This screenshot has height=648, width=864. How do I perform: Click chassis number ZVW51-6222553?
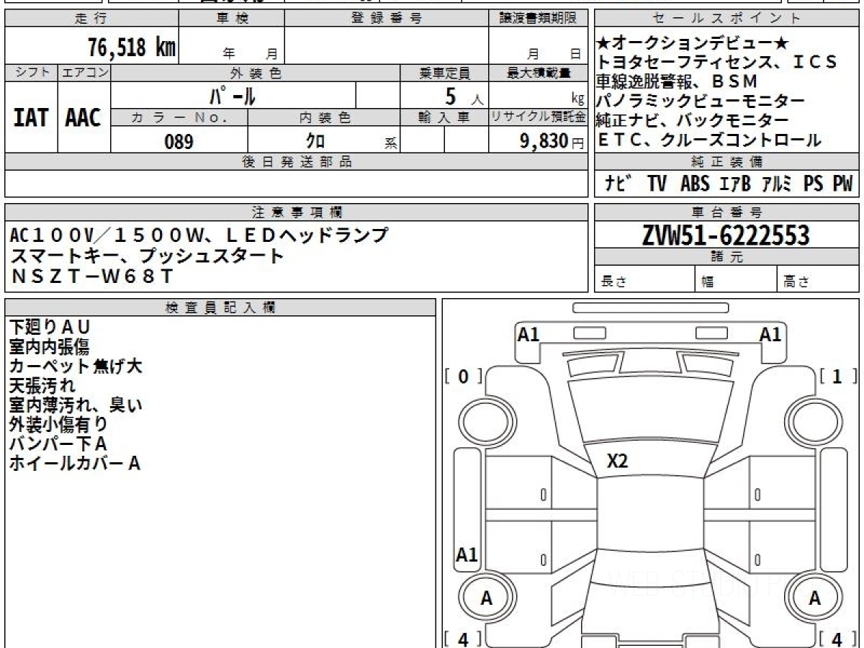(726, 235)
